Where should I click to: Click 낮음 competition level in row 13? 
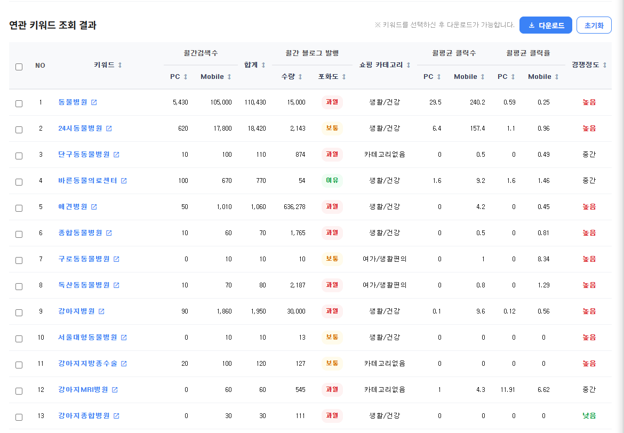pyautogui.click(x=589, y=416)
